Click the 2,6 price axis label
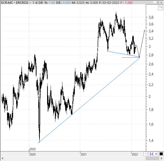 click(151, 64)
